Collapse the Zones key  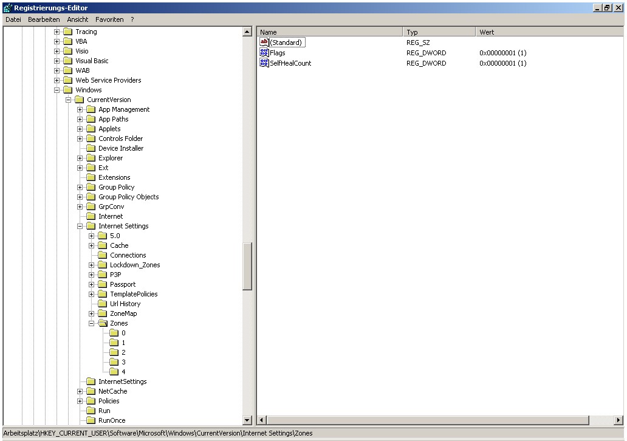click(92, 323)
